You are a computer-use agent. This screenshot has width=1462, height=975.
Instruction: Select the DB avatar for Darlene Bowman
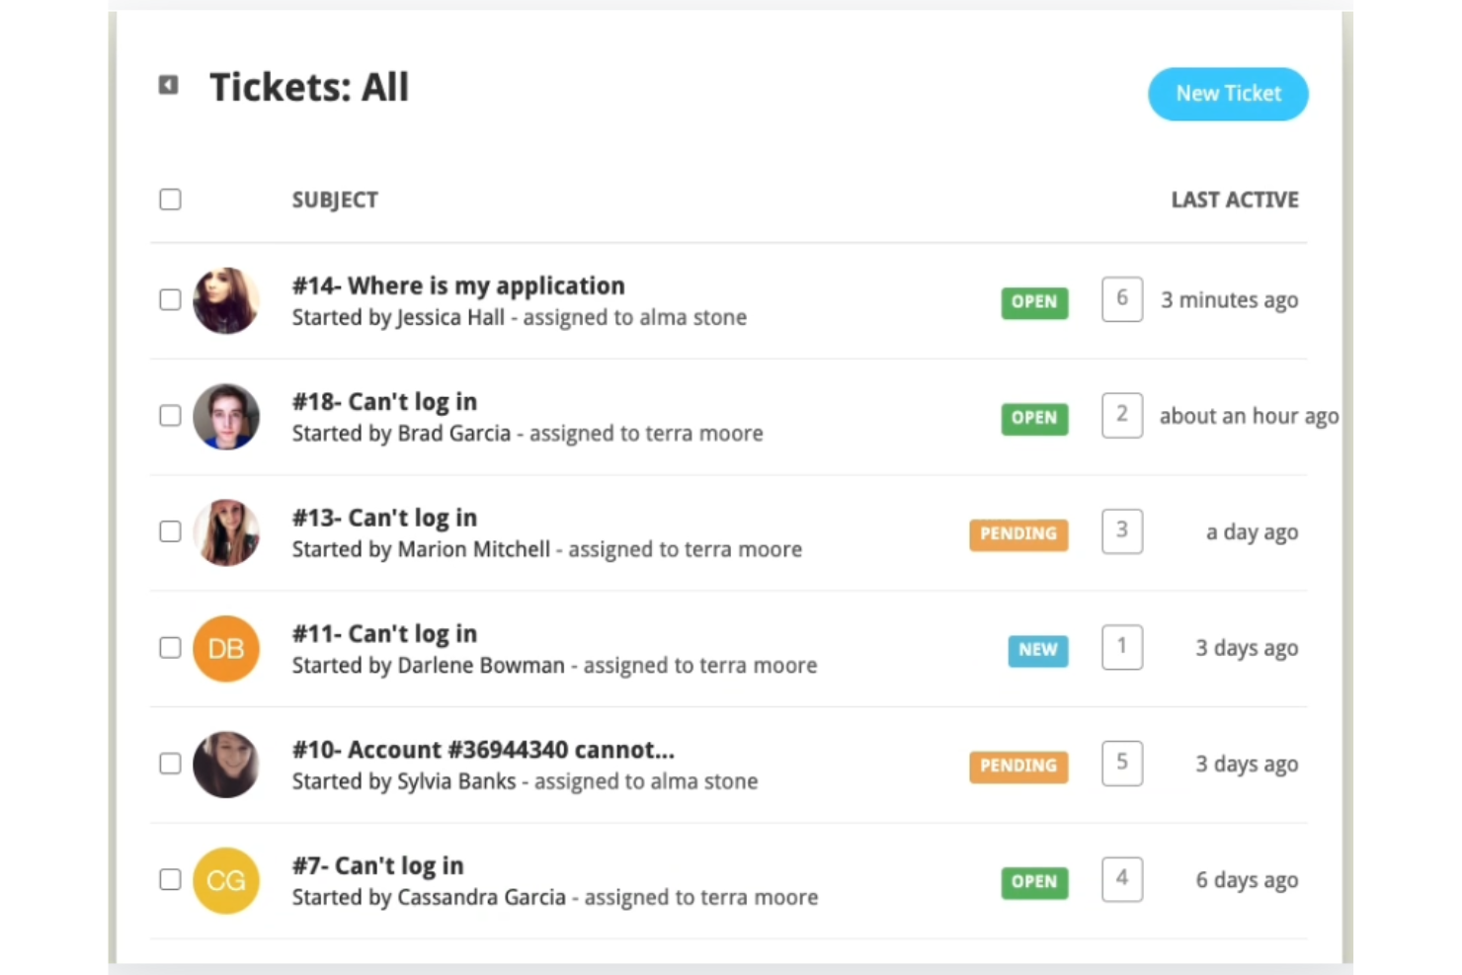(225, 648)
